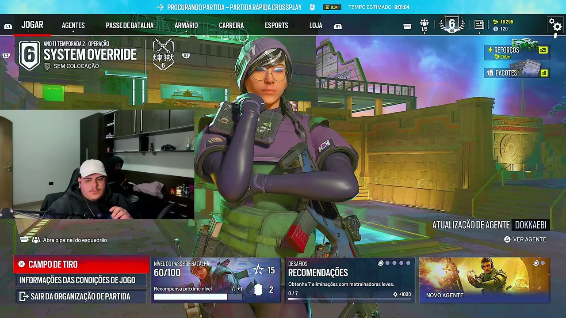Click the R1 next-tab icon
Viewport: 566px width, 318px height.
pyautogui.click(x=338, y=26)
